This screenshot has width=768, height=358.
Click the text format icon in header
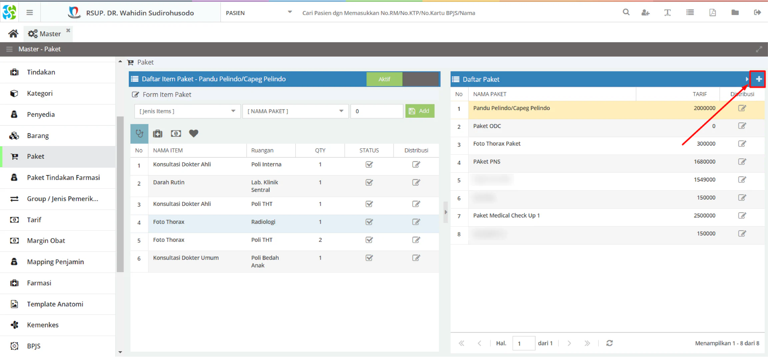pos(667,13)
